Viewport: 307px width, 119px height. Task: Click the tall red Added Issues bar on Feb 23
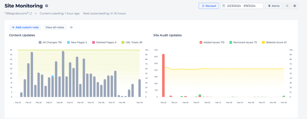163,76
